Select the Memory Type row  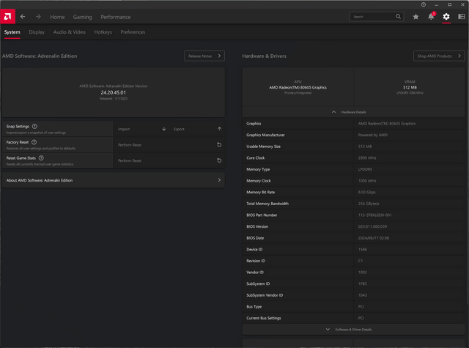[353, 169]
